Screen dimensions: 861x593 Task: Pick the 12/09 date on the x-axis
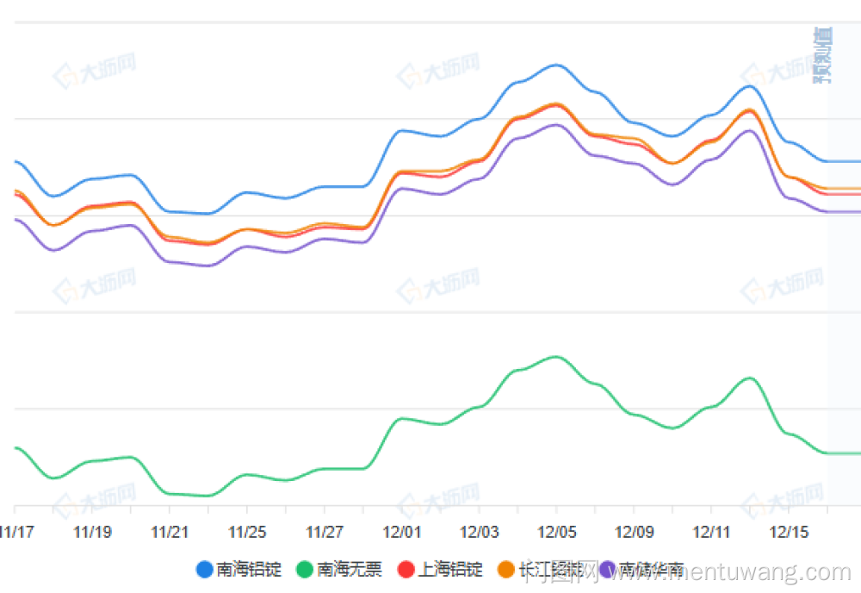click(x=635, y=531)
